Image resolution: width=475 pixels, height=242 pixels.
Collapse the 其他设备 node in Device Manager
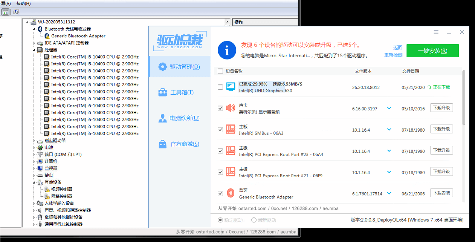[x=35, y=182]
